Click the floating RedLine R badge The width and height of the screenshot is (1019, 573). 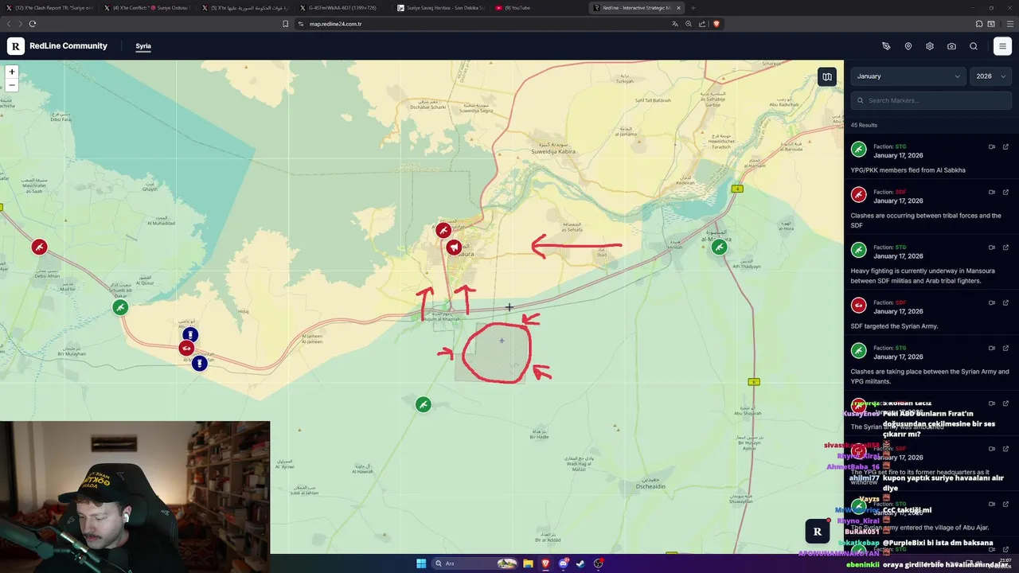pyautogui.click(x=817, y=532)
